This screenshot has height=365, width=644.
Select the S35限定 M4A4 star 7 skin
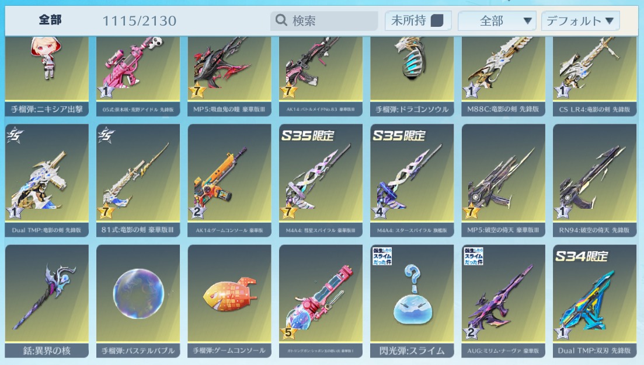coord(321,180)
